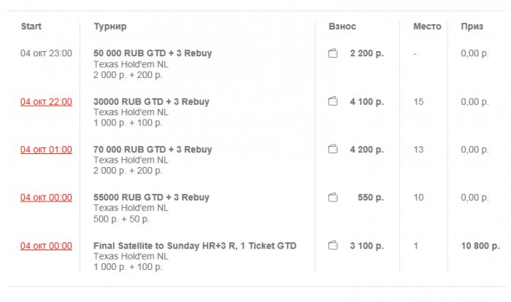Click wallet icon beside 2 200 р. fee
Viewport: 511px width, 302px height.
click(x=333, y=53)
